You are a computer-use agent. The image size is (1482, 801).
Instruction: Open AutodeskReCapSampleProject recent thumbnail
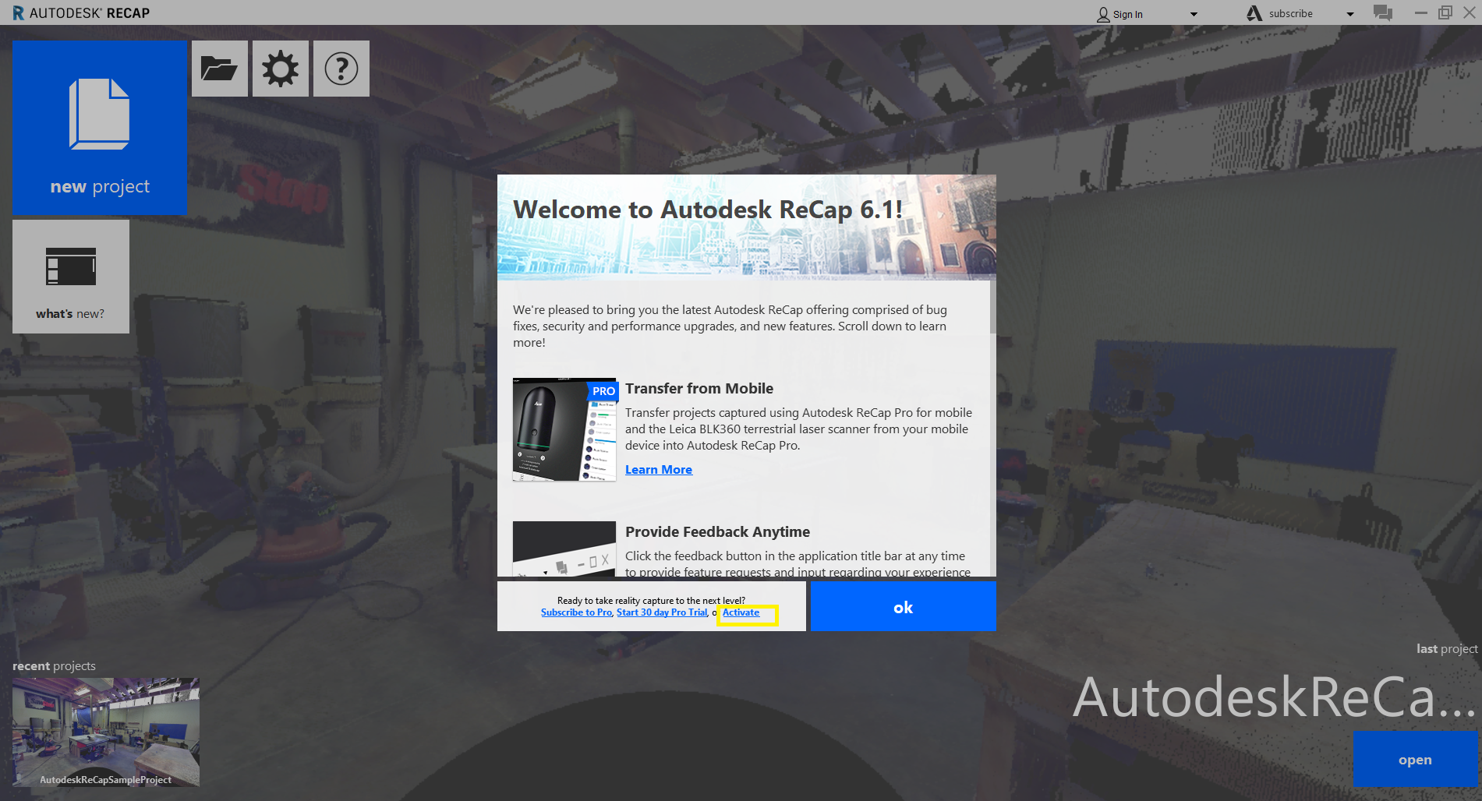(106, 732)
